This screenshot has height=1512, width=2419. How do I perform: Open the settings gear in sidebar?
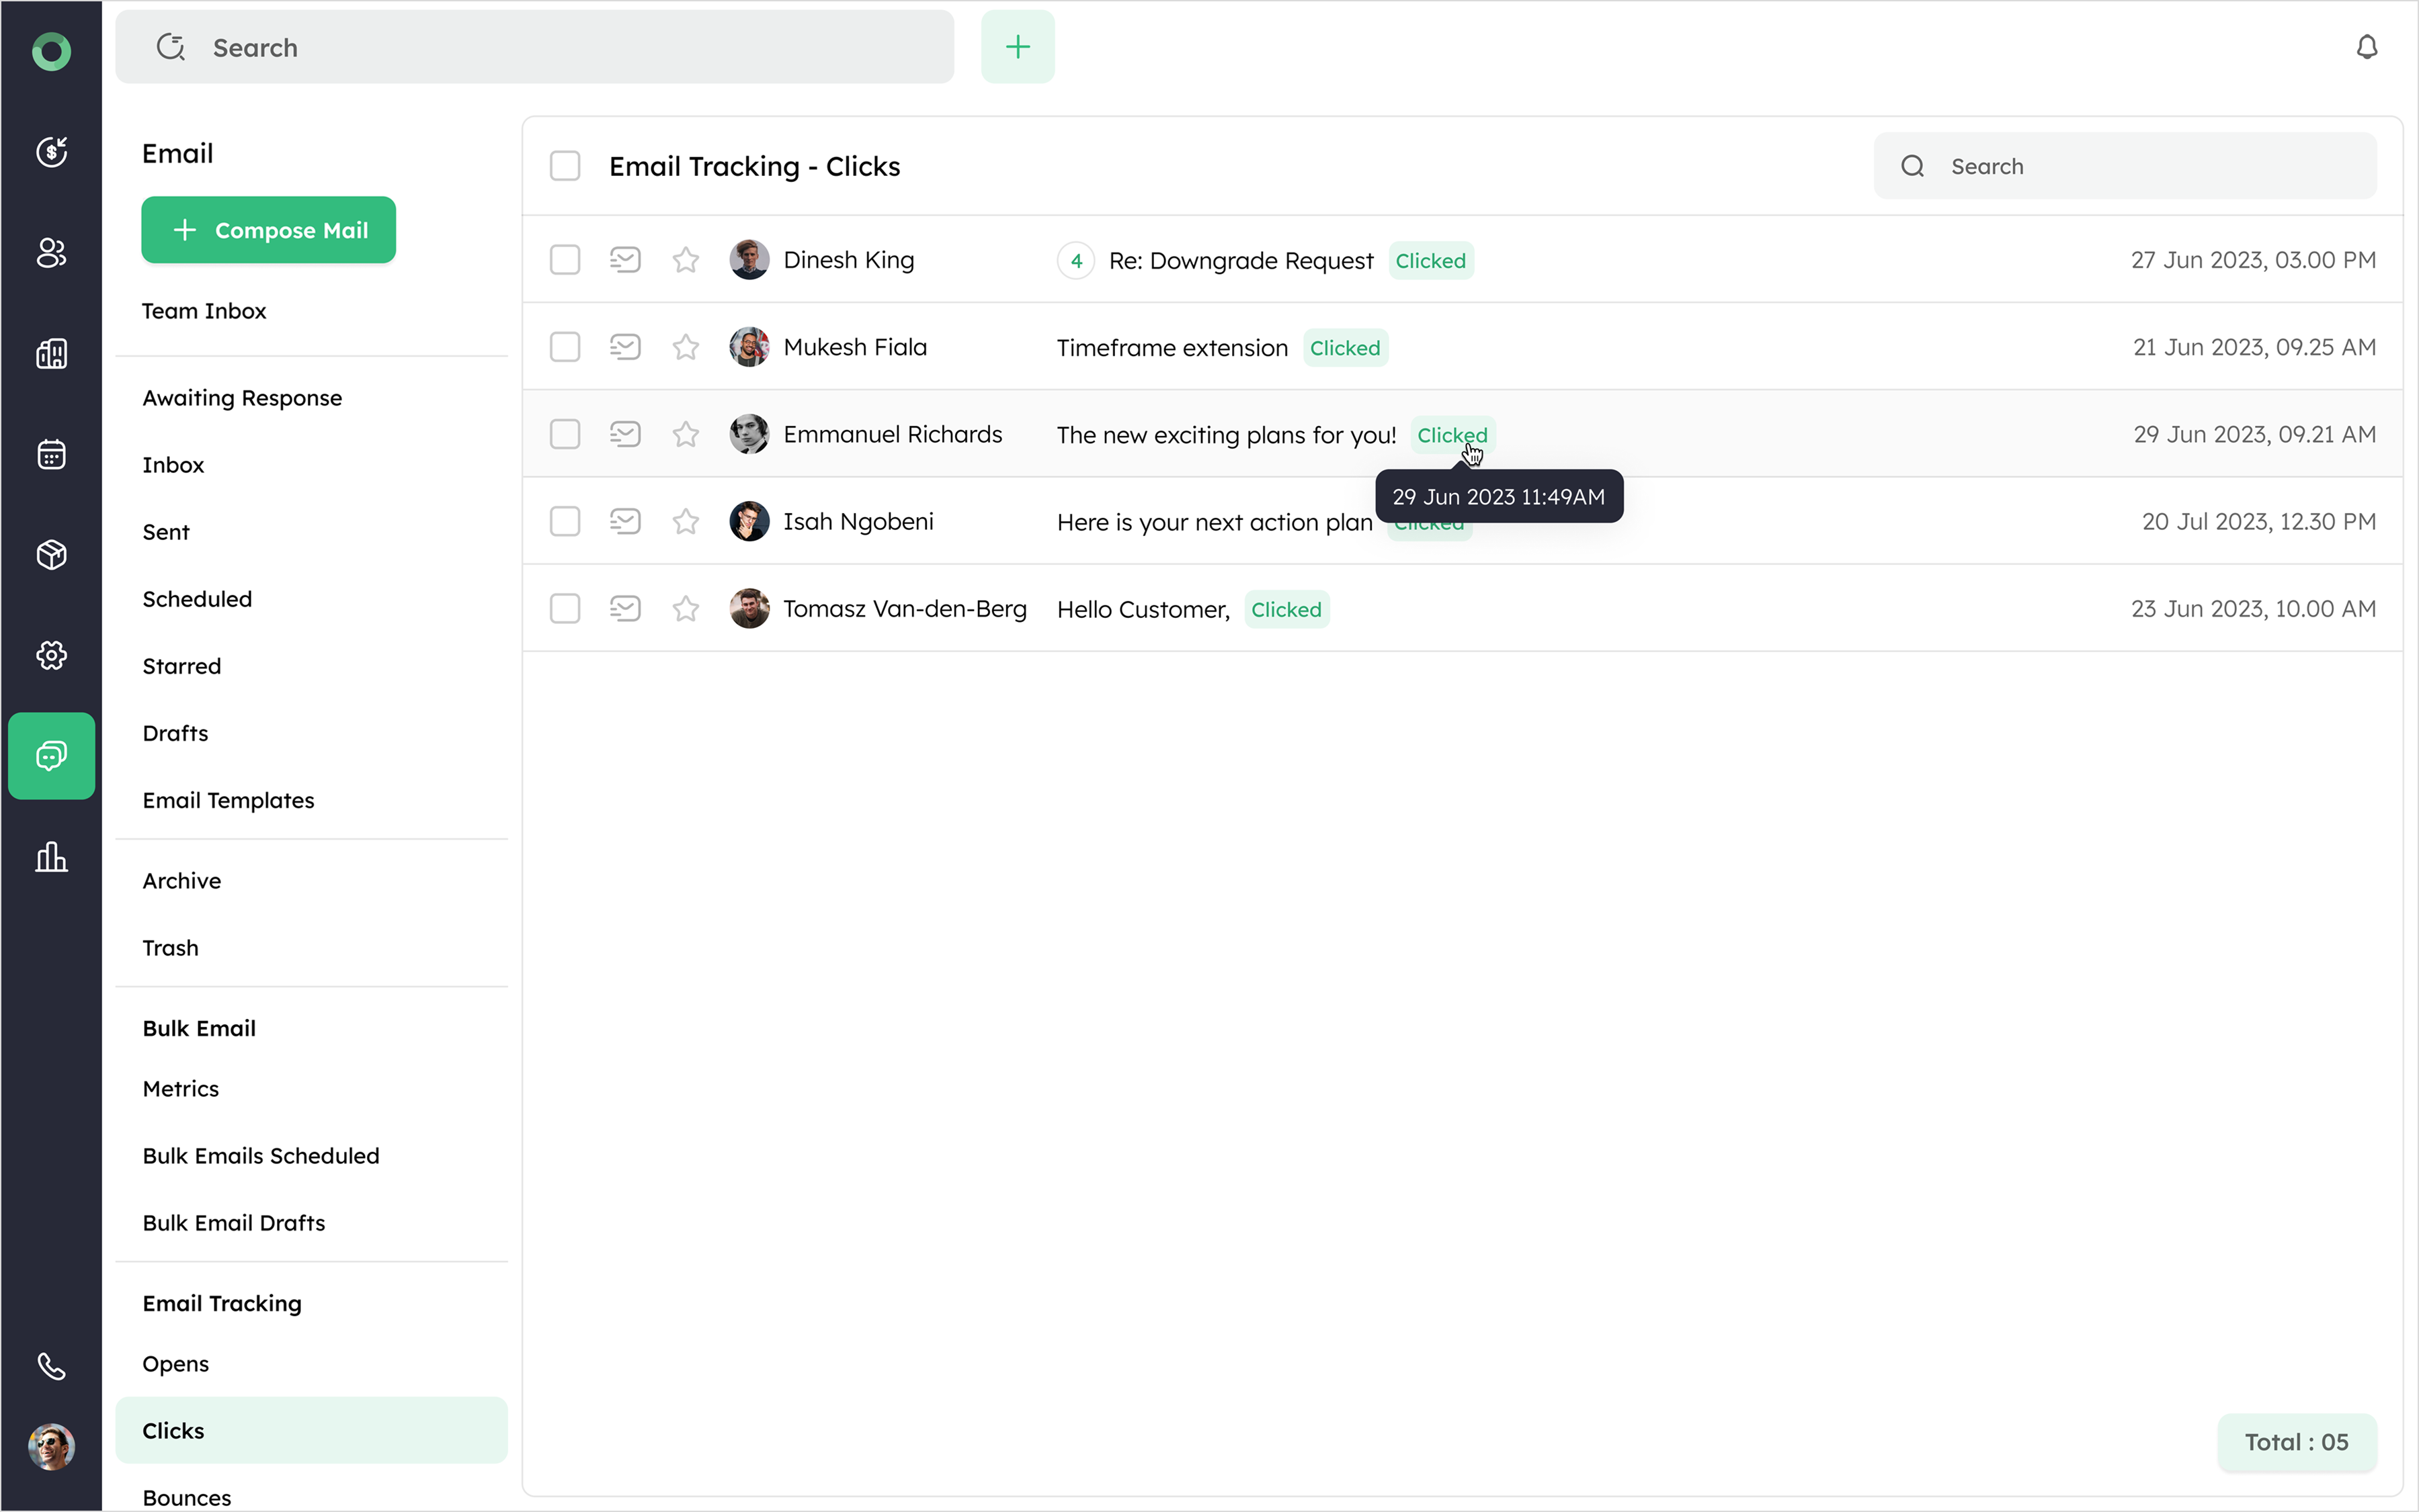51,655
